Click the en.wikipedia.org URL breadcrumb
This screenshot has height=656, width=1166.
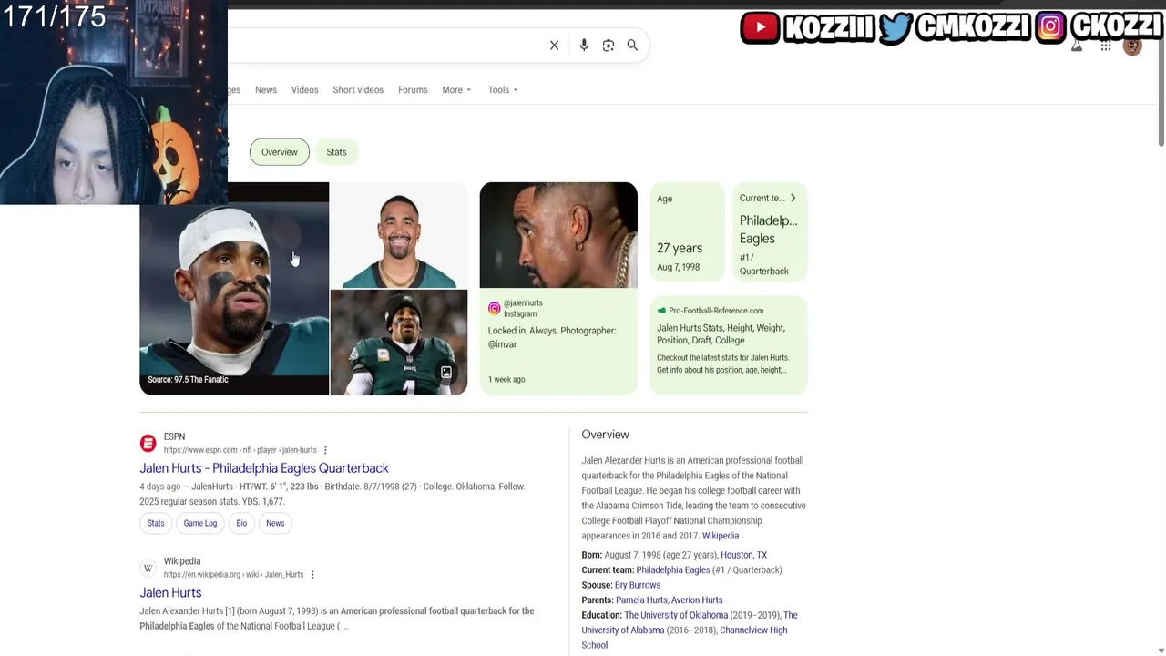234,575
